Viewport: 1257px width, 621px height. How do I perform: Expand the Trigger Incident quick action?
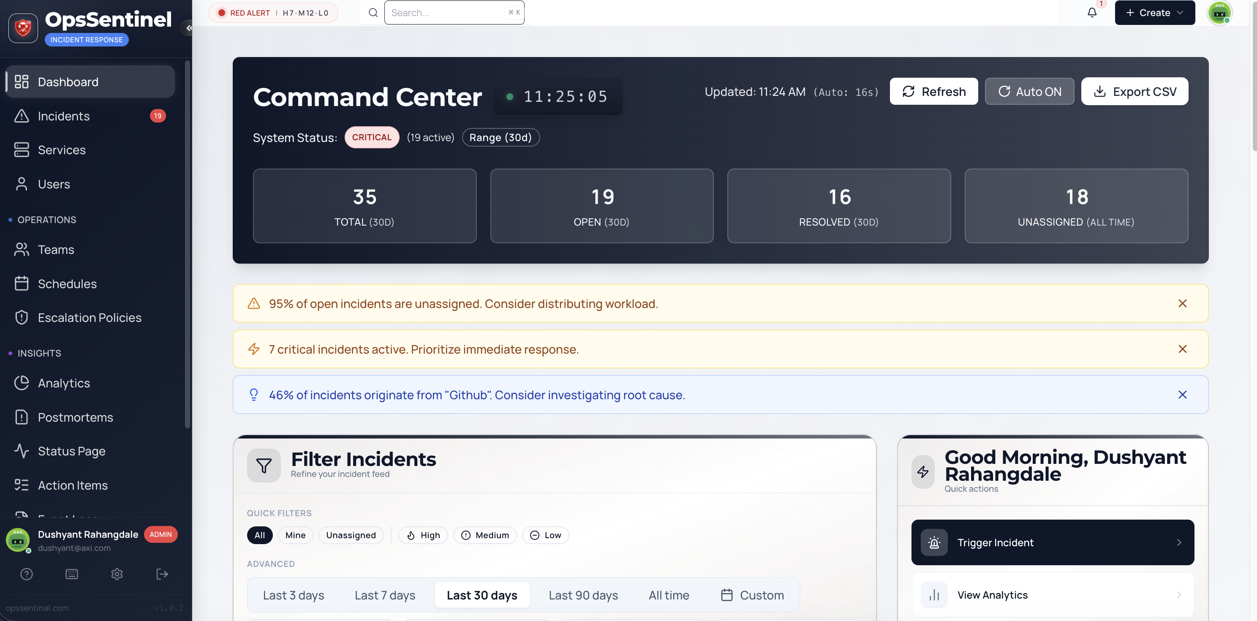[1053, 542]
